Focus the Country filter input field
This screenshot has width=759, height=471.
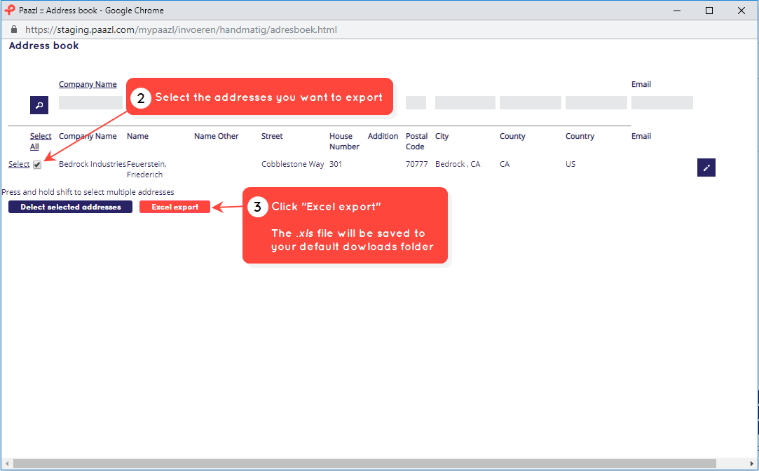(x=596, y=102)
